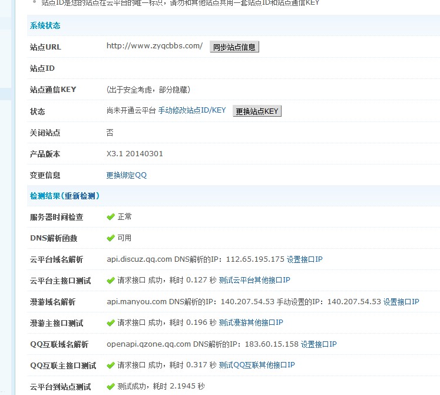Click the 漫游域名解析 label
Viewport: 440px width, 395px height.
click(52, 302)
